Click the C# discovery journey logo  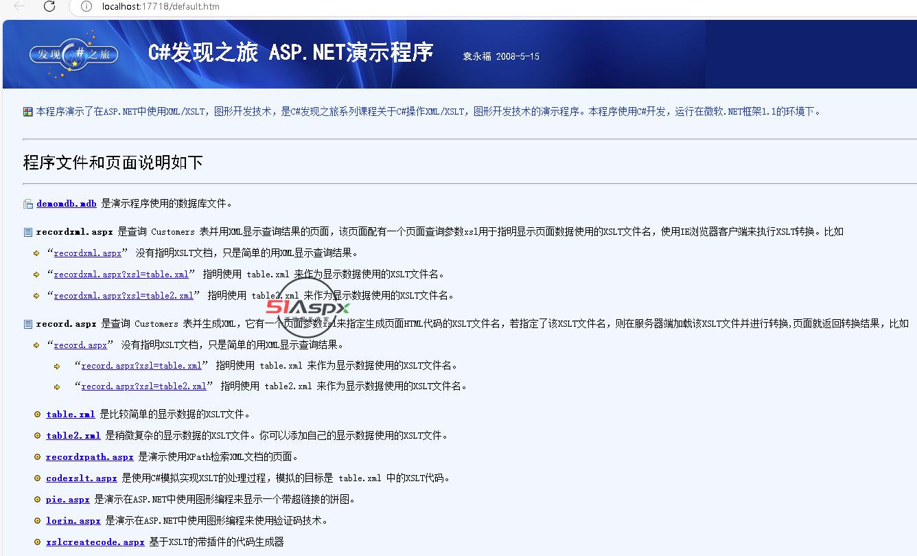pyautogui.click(x=73, y=54)
